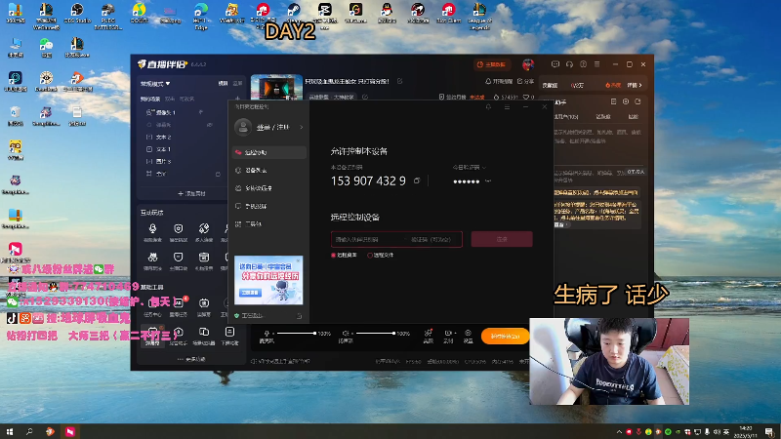
Task: Select the second scene tab in scene list
Action: click(170, 100)
